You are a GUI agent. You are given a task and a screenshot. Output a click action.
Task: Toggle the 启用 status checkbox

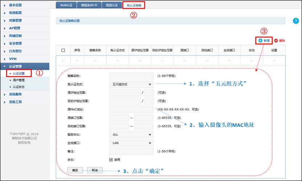[111, 160]
